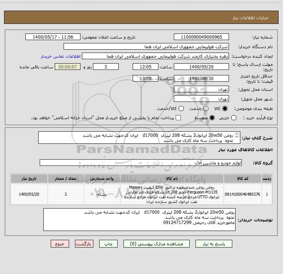Select the کالا/خدمت radio button
Screen dimensions: 283x274
pyautogui.click(x=181, y=108)
